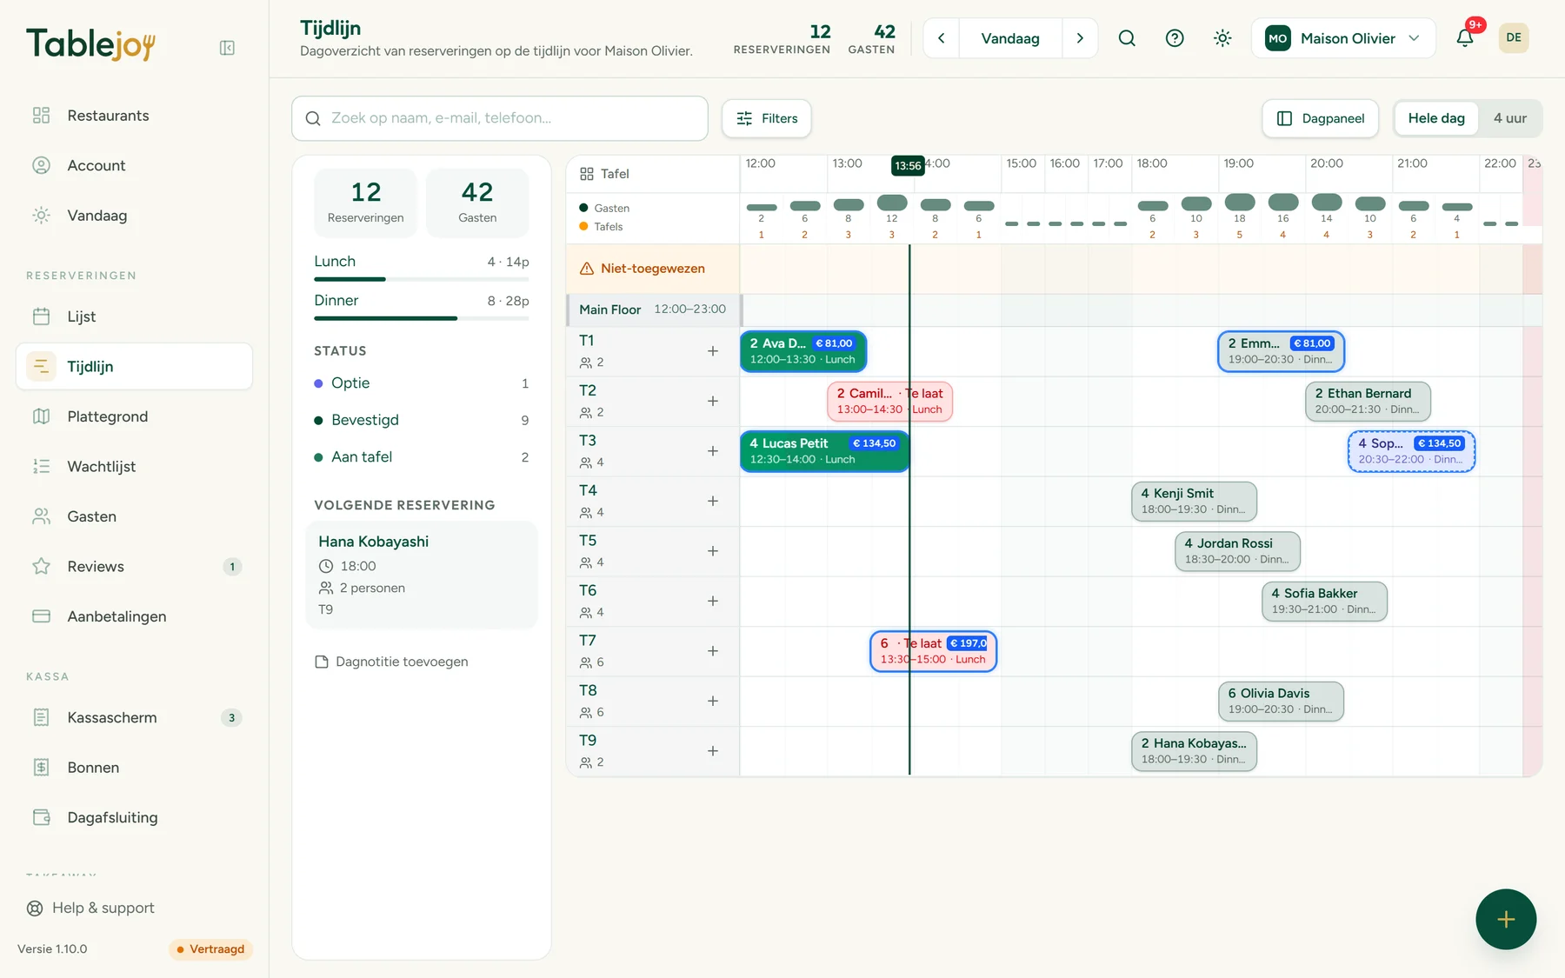This screenshot has width=1565, height=978.
Task: Select the Hele dag view
Action: coord(1436,118)
